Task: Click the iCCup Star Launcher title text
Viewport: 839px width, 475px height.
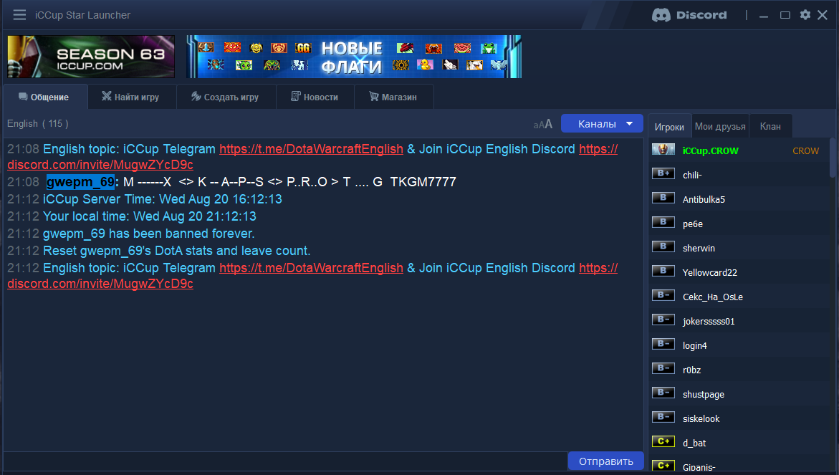Action: click(x=83, y=15)
